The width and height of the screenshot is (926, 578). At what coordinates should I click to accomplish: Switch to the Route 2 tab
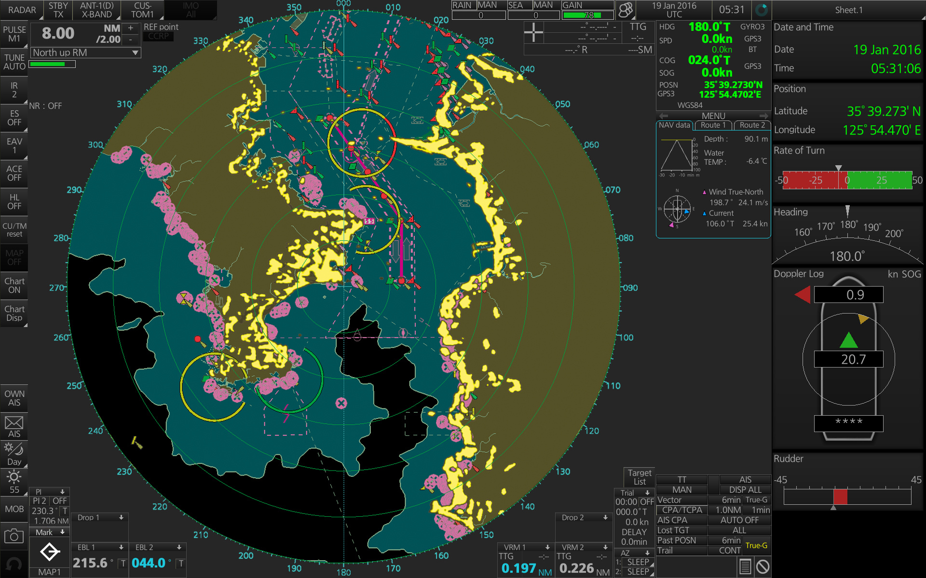752,125
